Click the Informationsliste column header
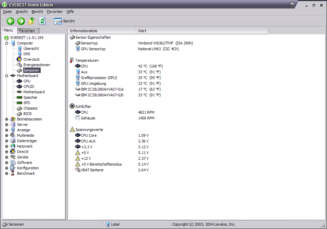327x229 pixels. (x=102, y=31)
